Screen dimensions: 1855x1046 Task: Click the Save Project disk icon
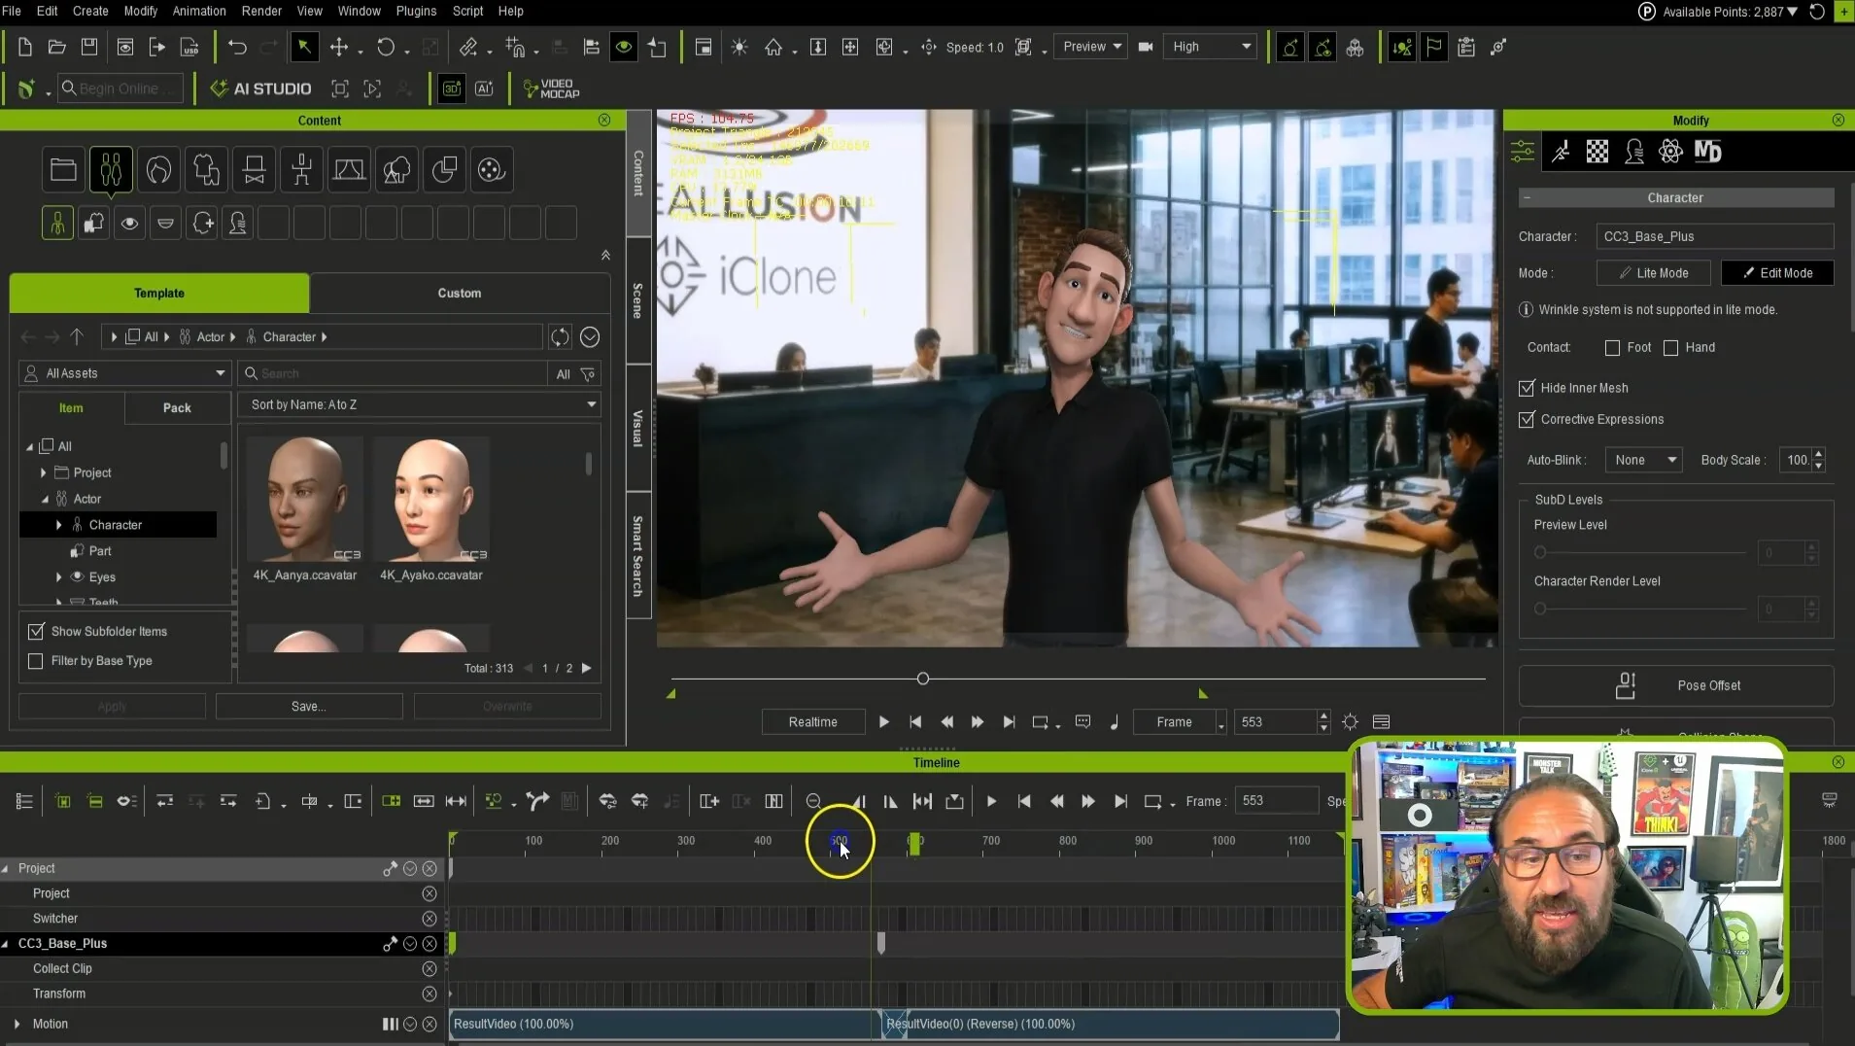click(x=89, y=47)
